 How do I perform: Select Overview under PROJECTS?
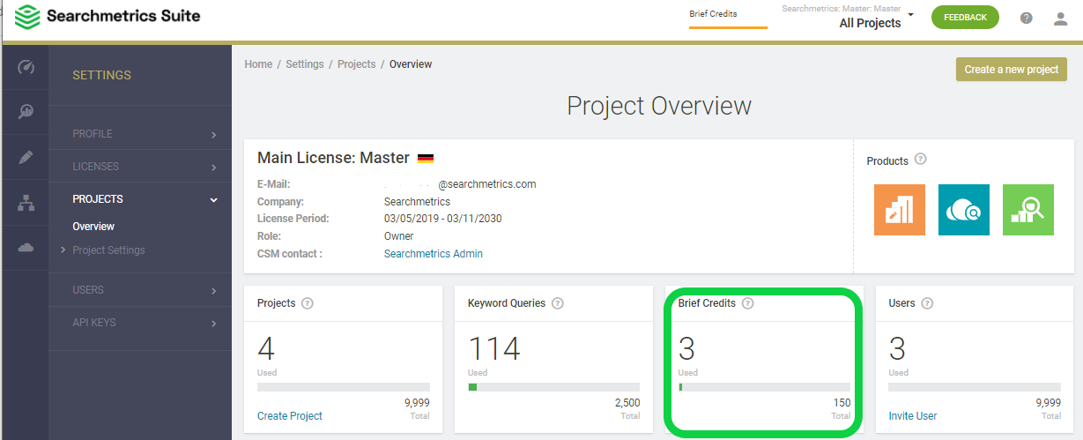[x=93, y=227]
